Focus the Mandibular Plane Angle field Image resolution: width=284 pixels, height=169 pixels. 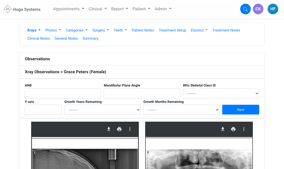[x=142, y=93]
